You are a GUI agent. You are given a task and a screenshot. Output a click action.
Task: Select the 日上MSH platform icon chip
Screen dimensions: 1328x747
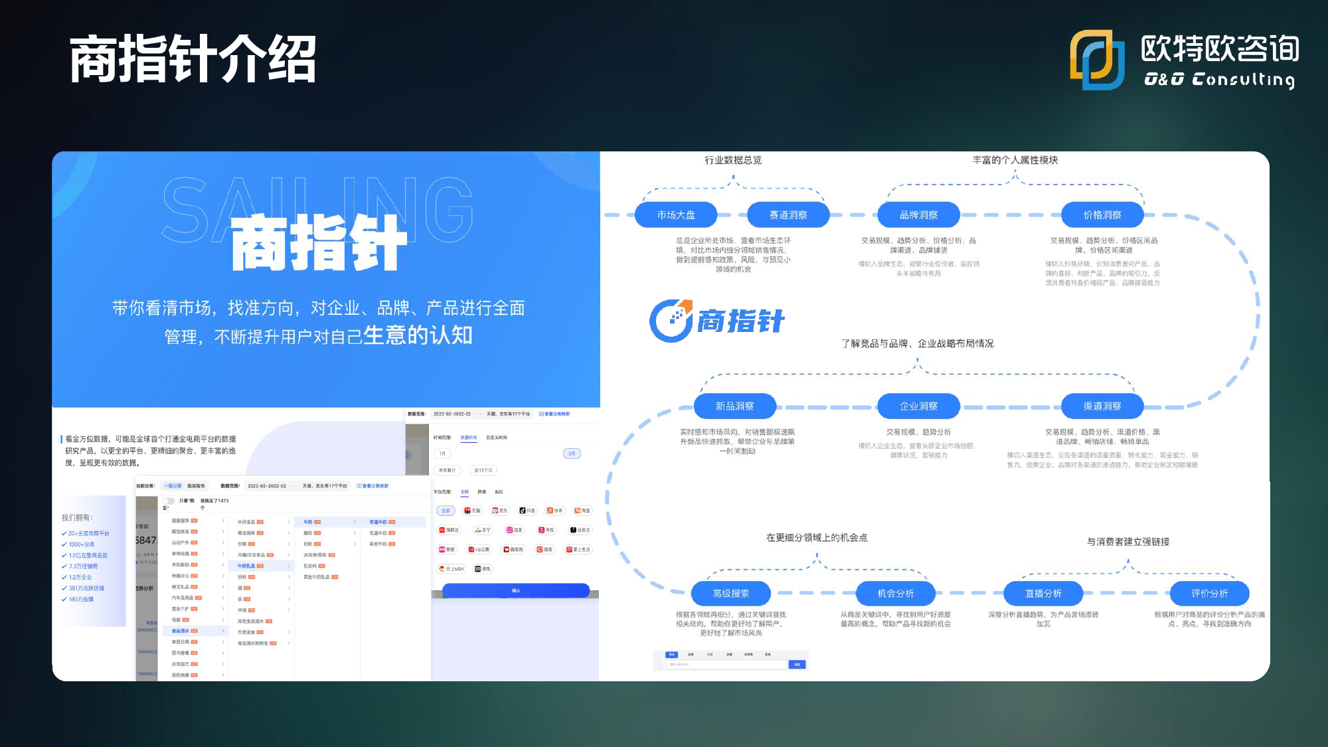tap(452, 569)
